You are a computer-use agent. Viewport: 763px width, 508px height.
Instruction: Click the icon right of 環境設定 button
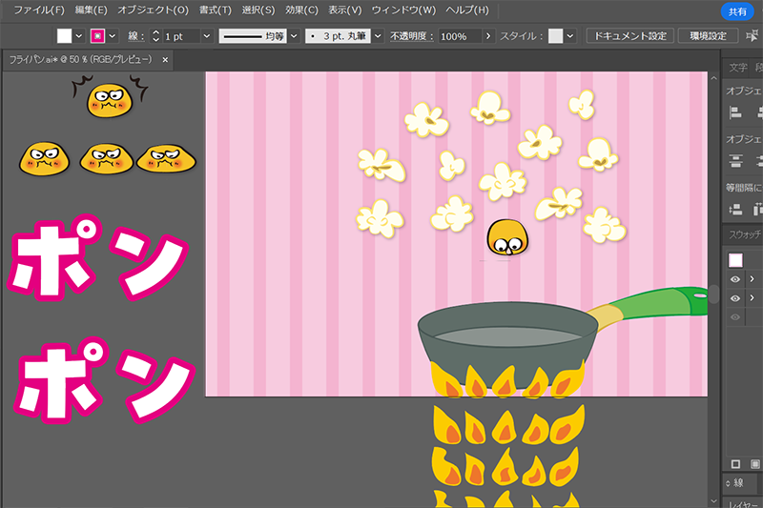pos(751,35)
